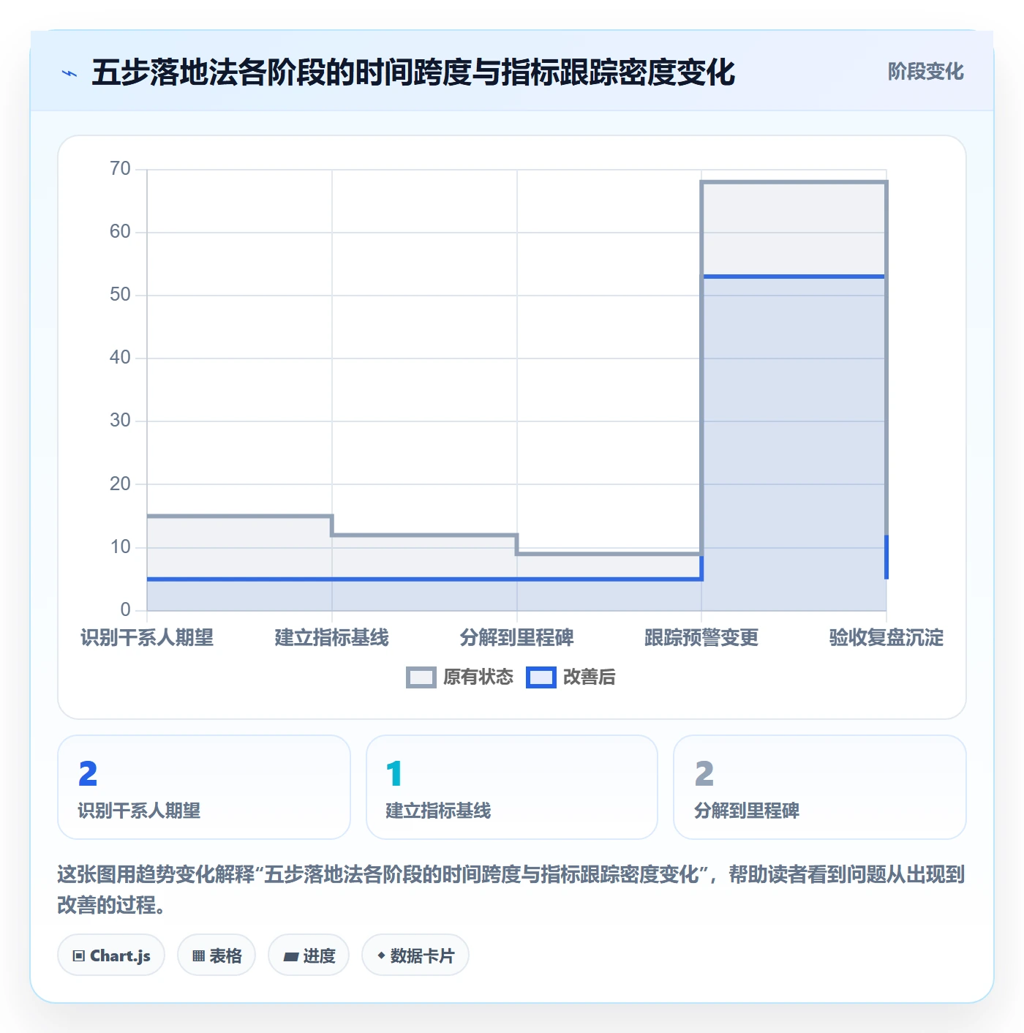This screenshot has width=1024, height=1033.
Task: Click the y-axis value 70
Action: point(120,169)
